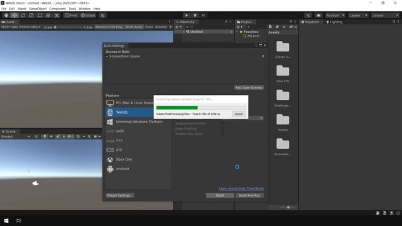Open Learn about Unity Cloud Build link
This screenshot has width=402, height=226.
241,188
